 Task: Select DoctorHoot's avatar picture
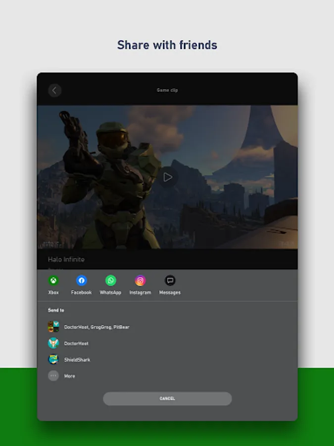click(x=53, y=343)
